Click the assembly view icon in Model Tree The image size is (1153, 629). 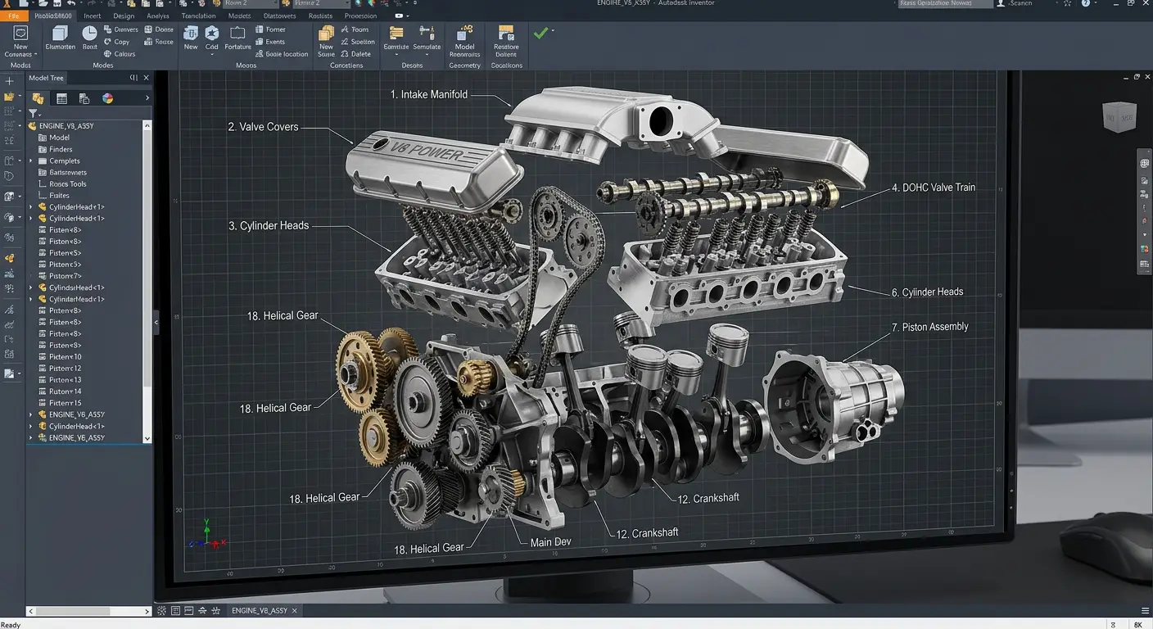coord(38,98)
